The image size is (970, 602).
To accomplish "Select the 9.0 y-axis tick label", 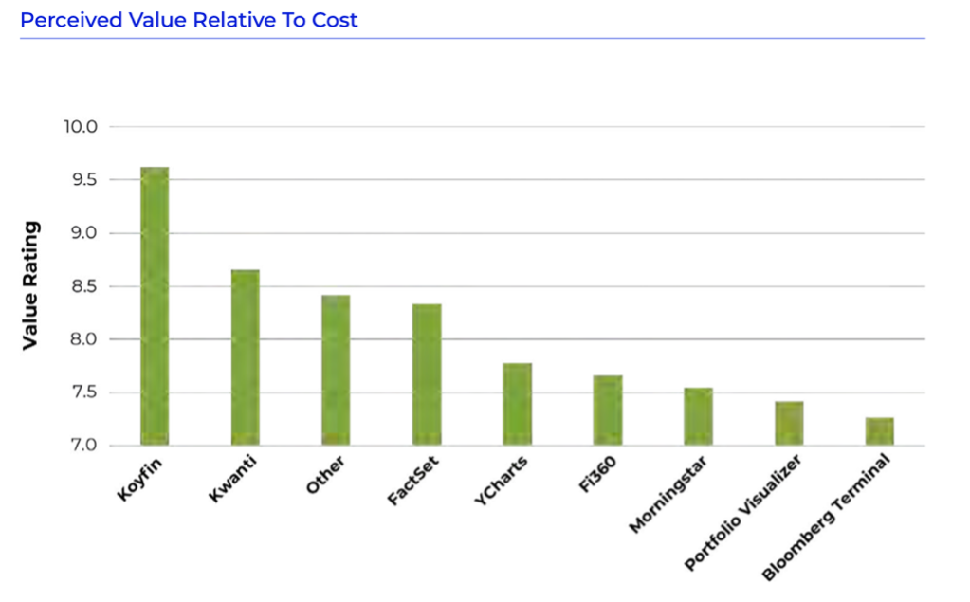I will pos(84,233).
